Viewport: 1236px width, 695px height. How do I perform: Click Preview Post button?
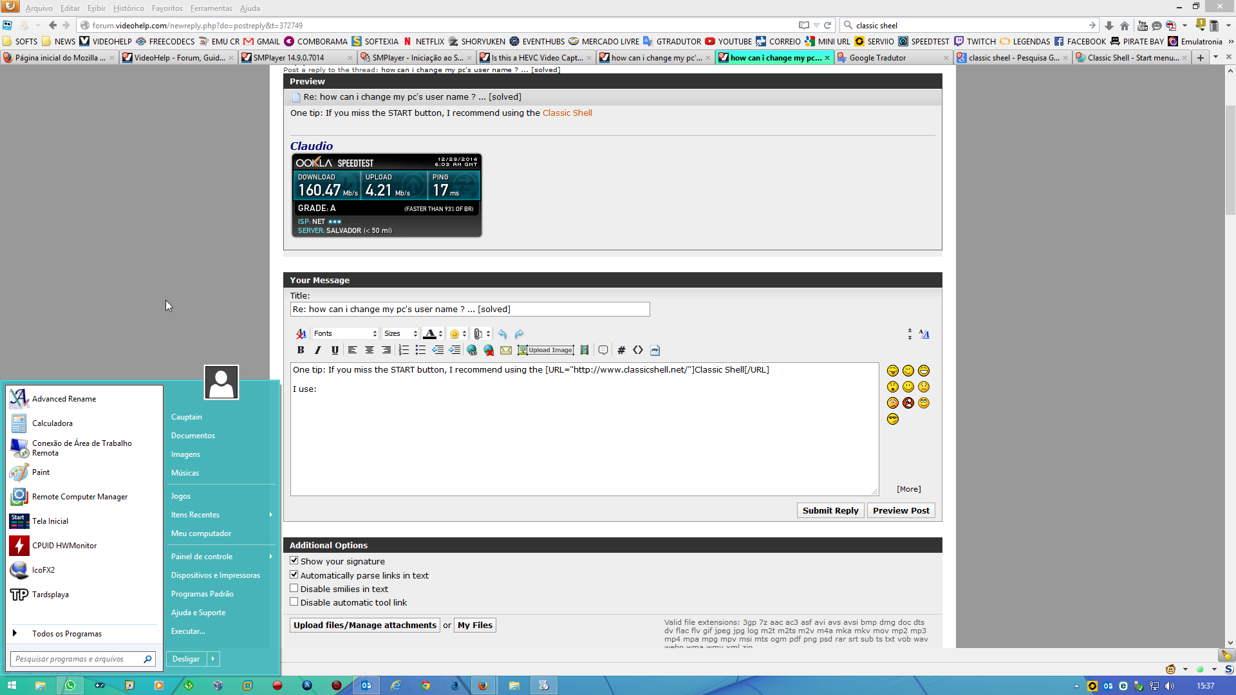pyautogui.click(x=901, y=510)
